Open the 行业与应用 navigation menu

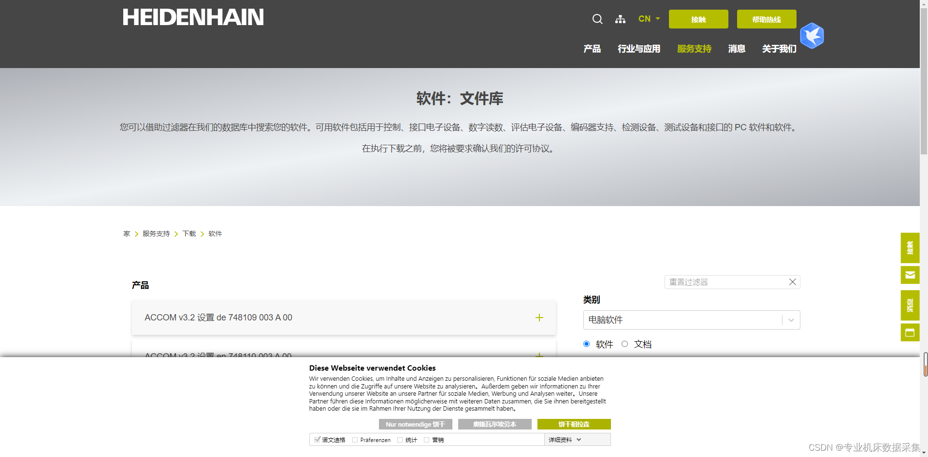point(639,49)
